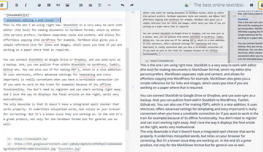
Task: Click the stackedit.io reference URL in editor
Action: [x=26, y=139]
